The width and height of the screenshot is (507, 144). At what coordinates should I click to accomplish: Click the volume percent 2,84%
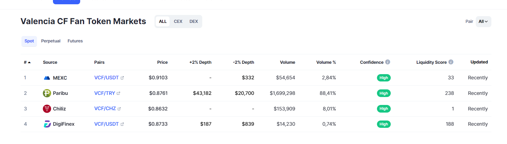pos(329,78)
